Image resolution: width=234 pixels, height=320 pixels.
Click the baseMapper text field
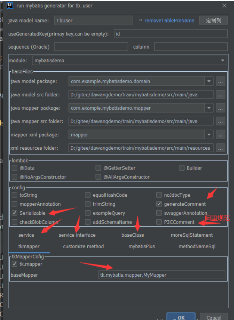point(162,275)
